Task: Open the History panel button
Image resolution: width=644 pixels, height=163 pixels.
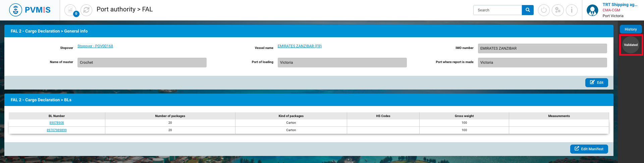Action: click(x=631, y=30)
